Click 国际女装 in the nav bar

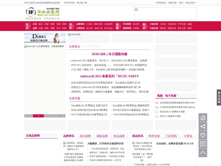pyautogui.click(x=98, y=24)
